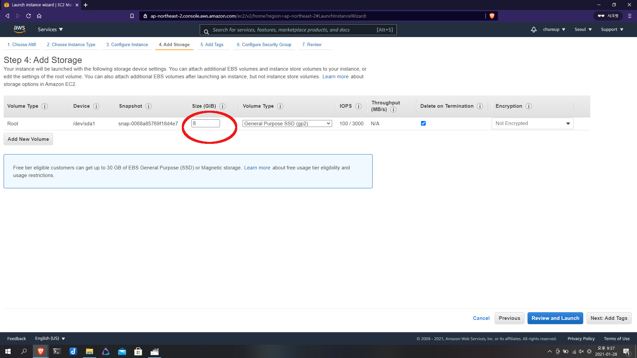
Task: Expand the Not Encrypted encryption dropdown
Action: click(532, 123)
